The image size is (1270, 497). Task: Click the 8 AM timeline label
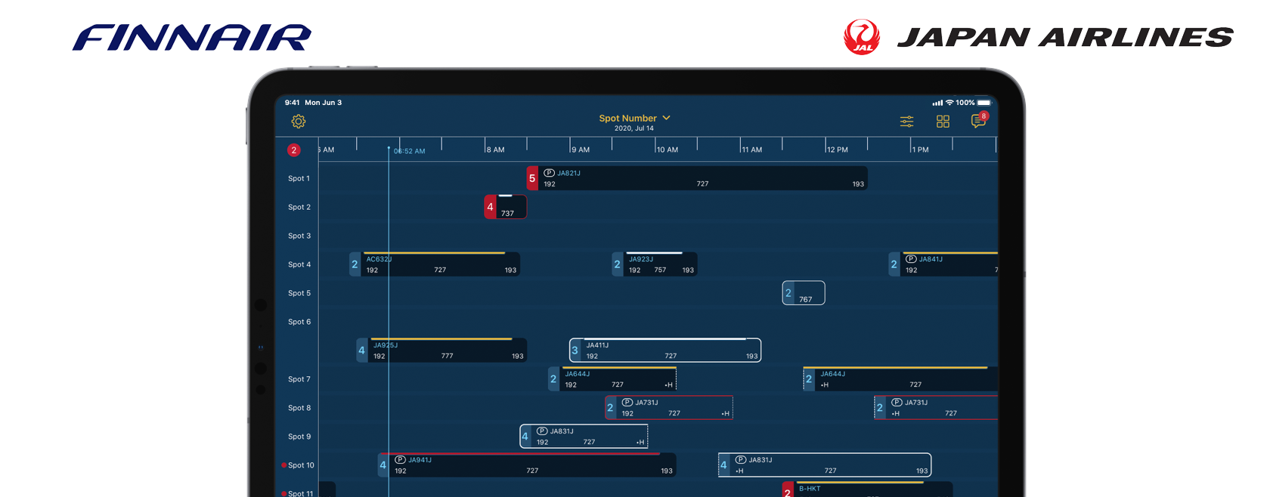[496, 150]
